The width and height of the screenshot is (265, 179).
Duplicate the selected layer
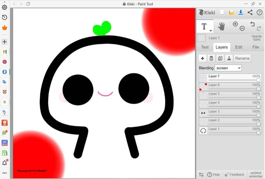tap(220, 58)
